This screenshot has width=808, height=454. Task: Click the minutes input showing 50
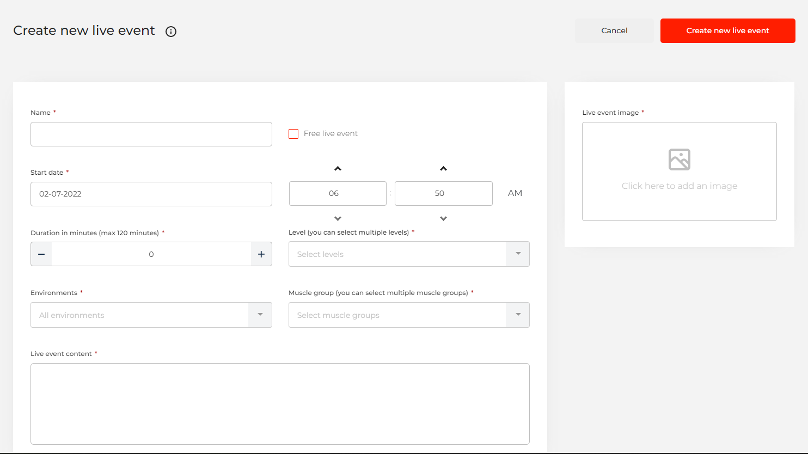coord(443,193)
